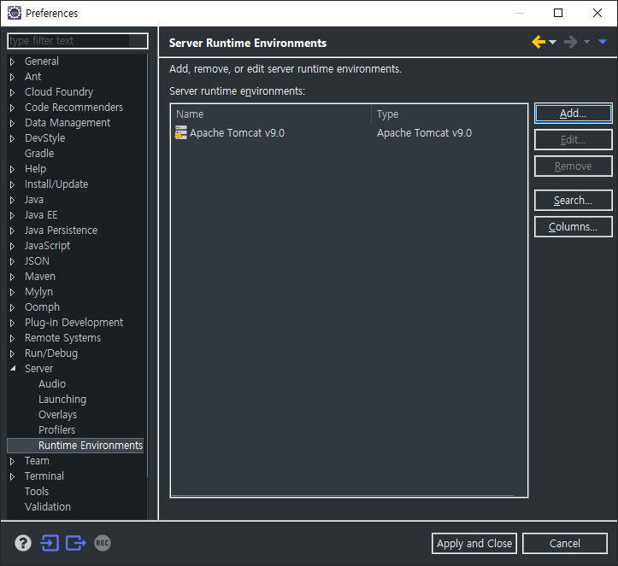The height and width of the screenshot is (566, 618).
Task: Click the Import preferences icon
Action: point(50,543)
